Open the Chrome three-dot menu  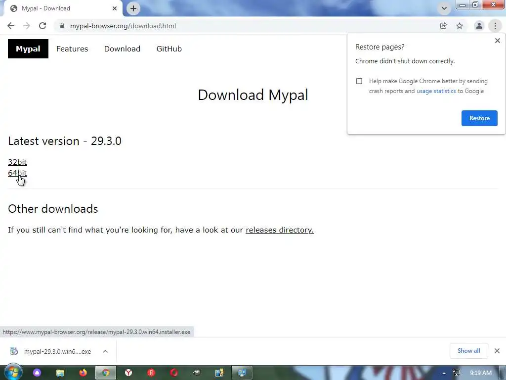pos(495,26)
